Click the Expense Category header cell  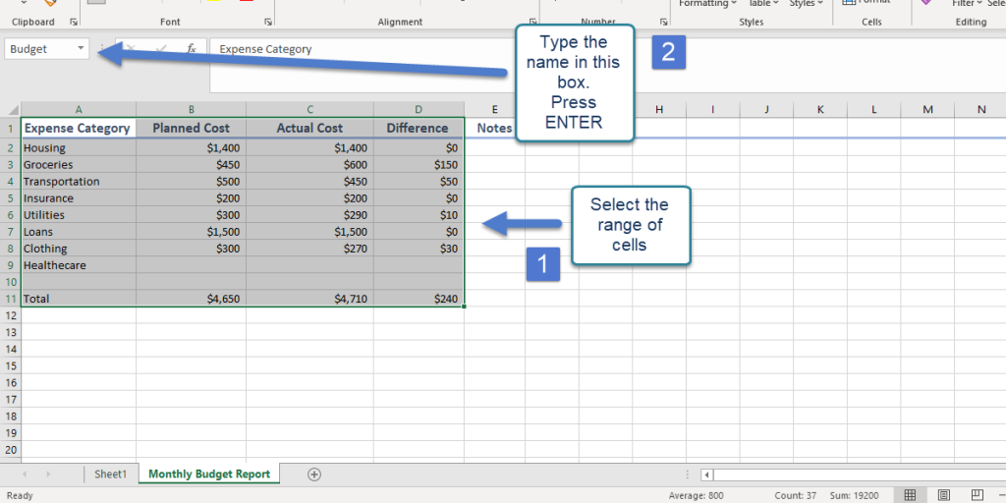coord(79,129)
